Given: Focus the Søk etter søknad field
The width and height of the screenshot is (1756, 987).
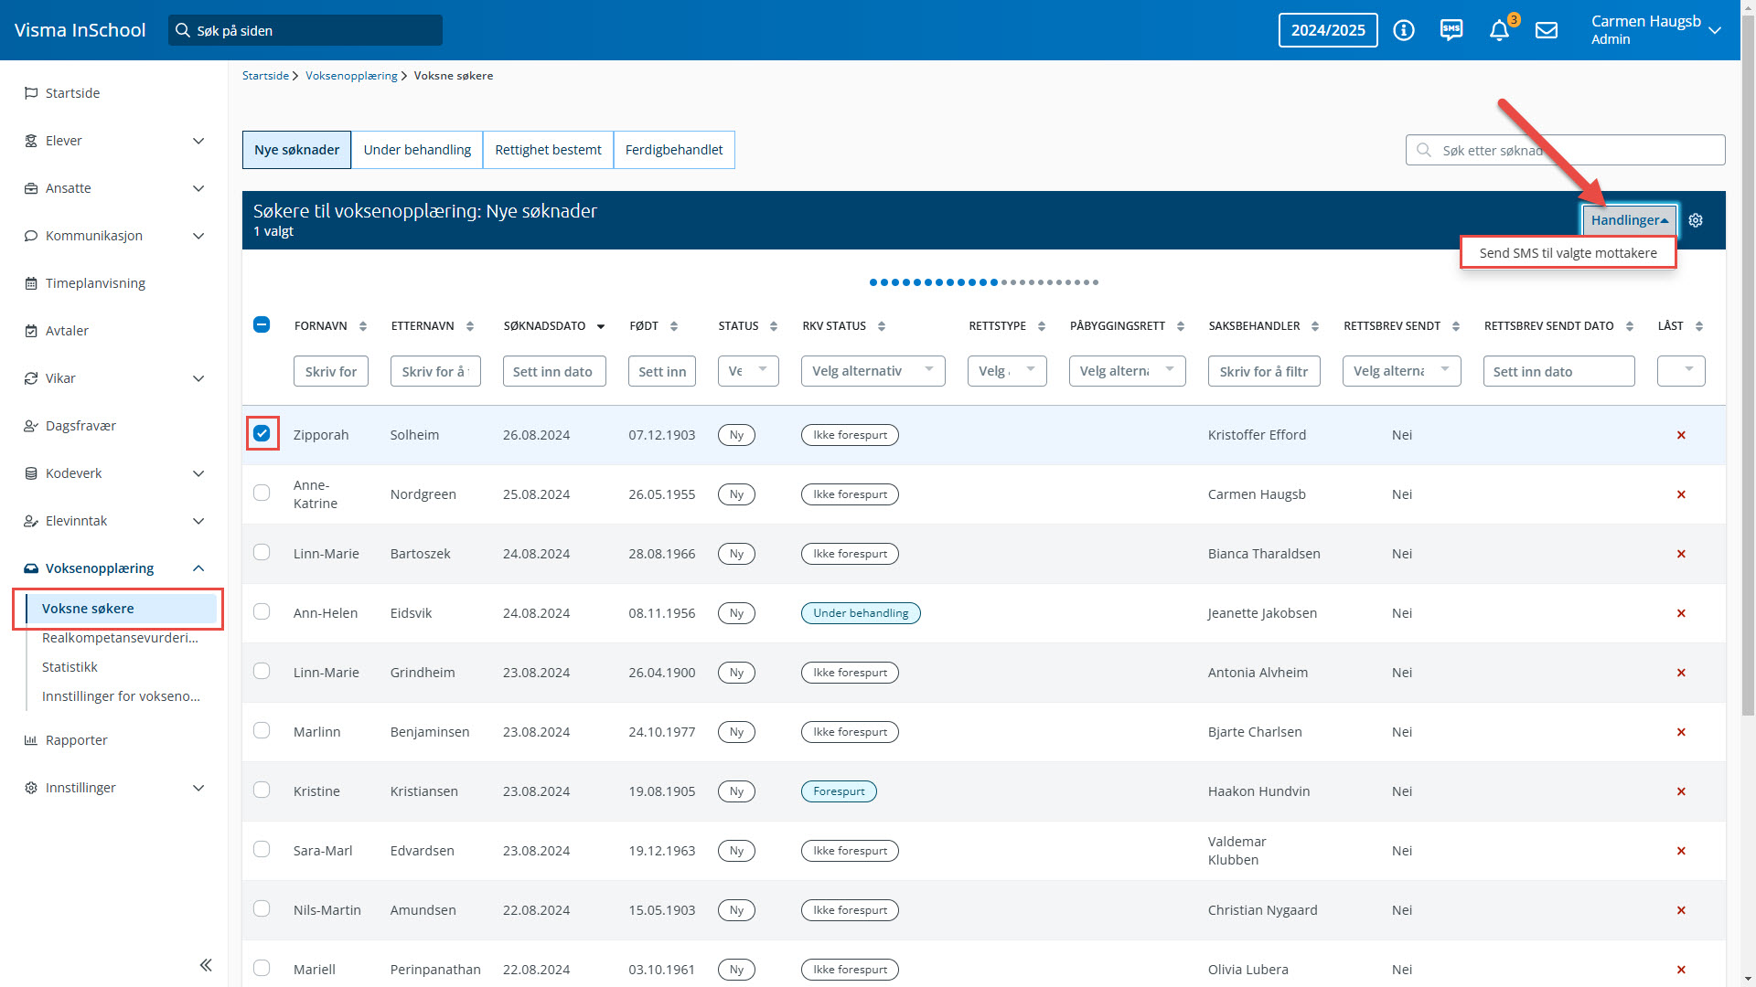Looking at the screenshot, I should pyautogui.click(x=1566, y=150).
